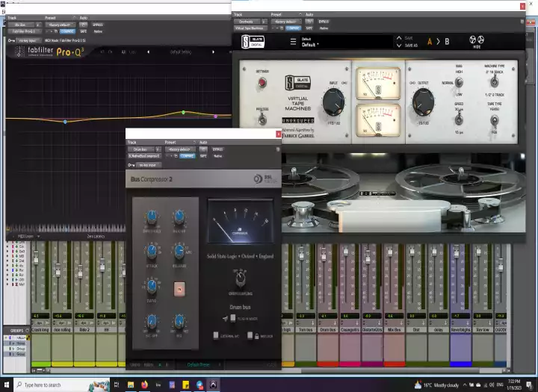Click Default Preset at Bus Compressor bottom bar
The image size is (538, 392).
pos(198,364)
